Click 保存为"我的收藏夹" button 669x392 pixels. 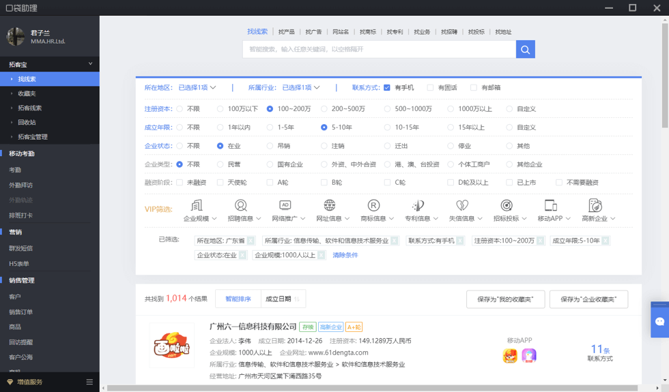pyautogui.click(x=505, y=299)
